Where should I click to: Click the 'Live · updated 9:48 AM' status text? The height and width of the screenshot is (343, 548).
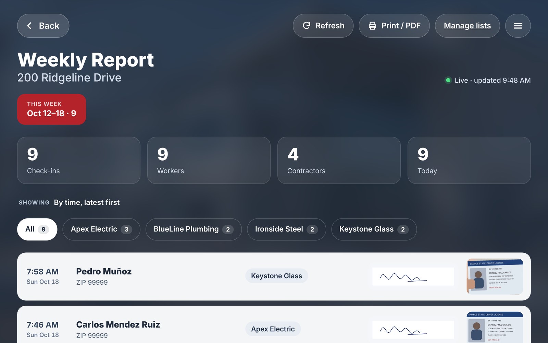[x=493, y=80]
